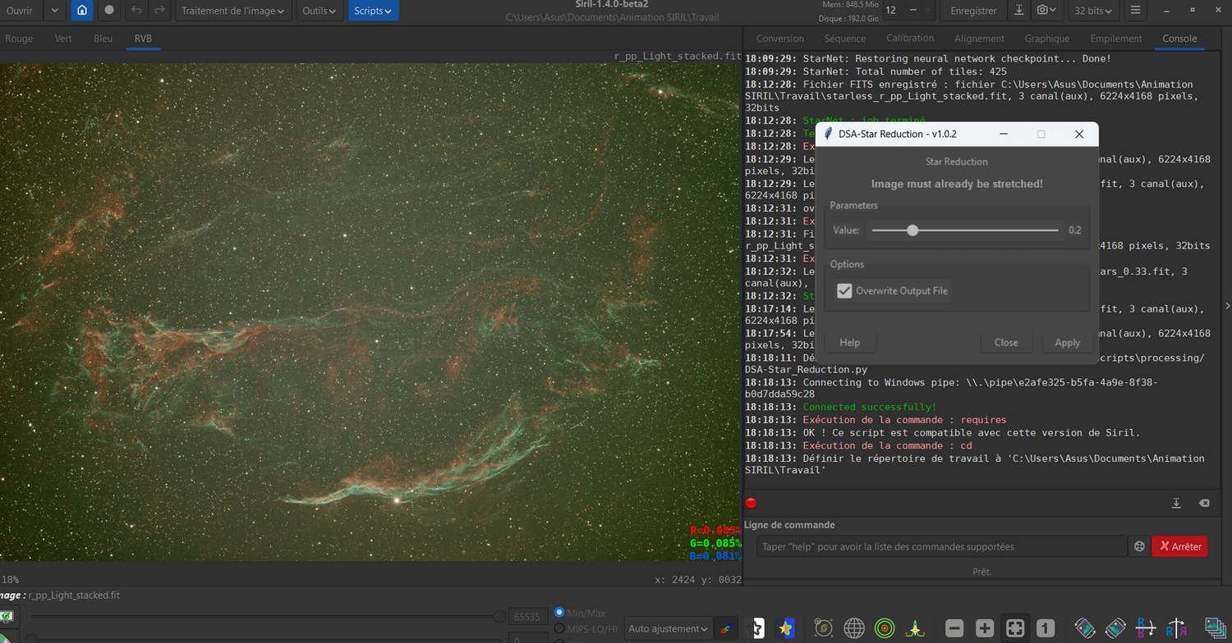Click the zoom in plus icon

[985, 628]
